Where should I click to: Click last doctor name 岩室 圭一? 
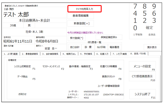click(x=51, y=49)
